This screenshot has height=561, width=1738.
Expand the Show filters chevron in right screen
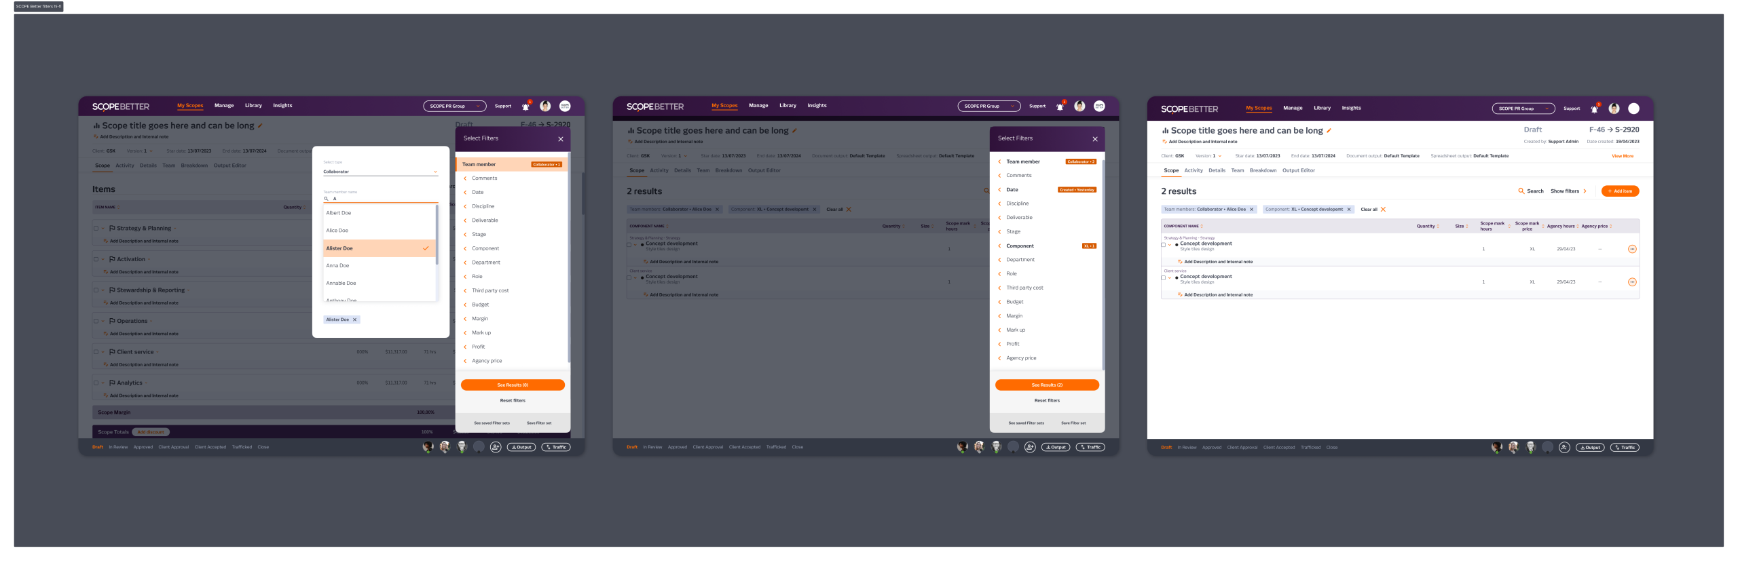pos(1585,191)
